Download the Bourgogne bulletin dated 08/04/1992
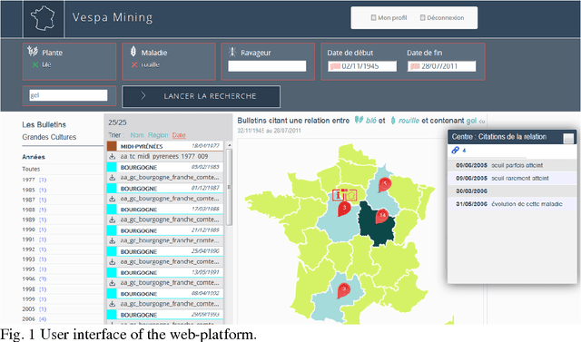The width and height of the screenshot is (581, 342). (112, 304)
